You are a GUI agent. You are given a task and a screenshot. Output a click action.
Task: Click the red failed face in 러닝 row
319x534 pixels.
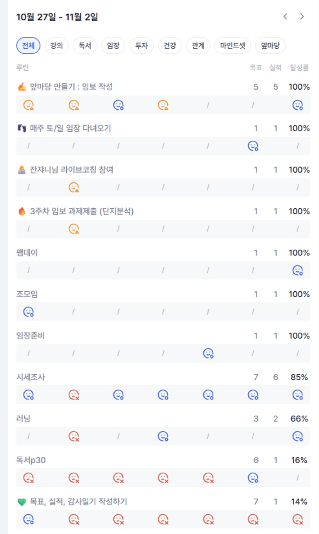73,436
